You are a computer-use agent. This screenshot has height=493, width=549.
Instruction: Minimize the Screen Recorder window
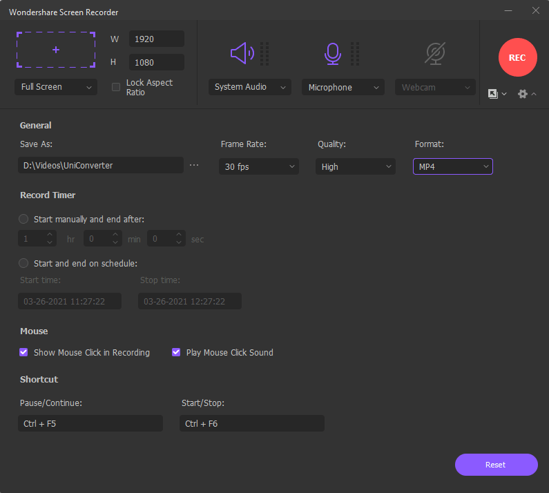508,11
